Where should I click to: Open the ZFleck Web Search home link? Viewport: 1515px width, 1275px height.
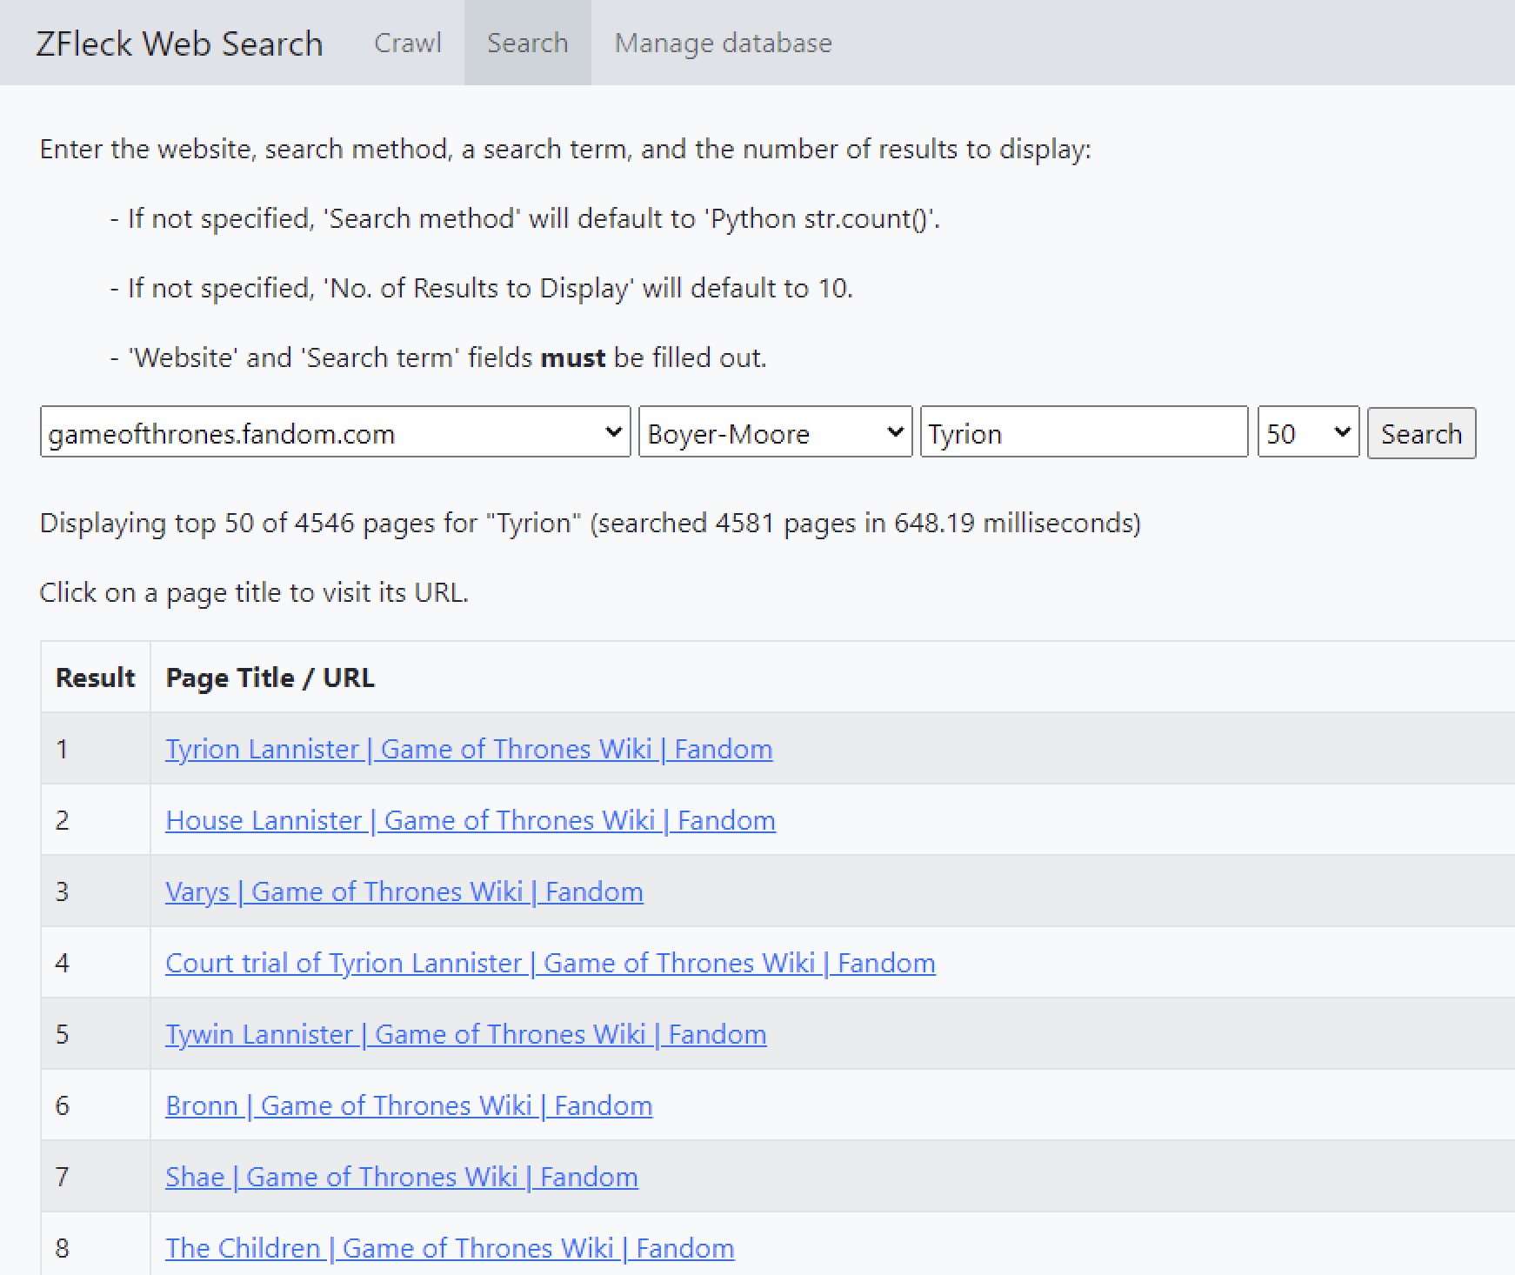(x=179, y=43)
